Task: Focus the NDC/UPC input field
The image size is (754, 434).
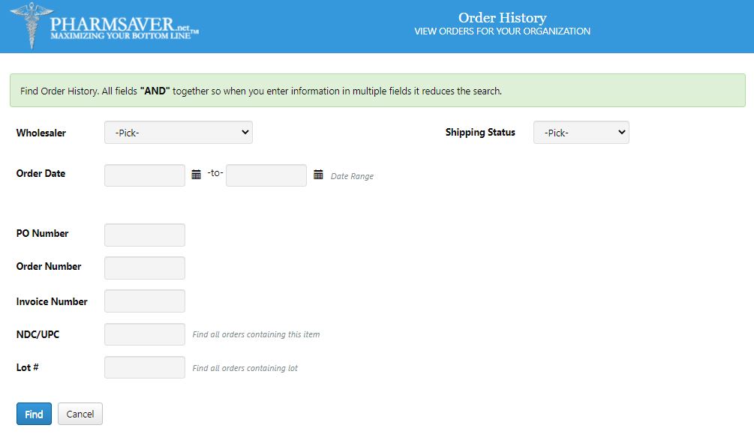Action: pos(145,334)
